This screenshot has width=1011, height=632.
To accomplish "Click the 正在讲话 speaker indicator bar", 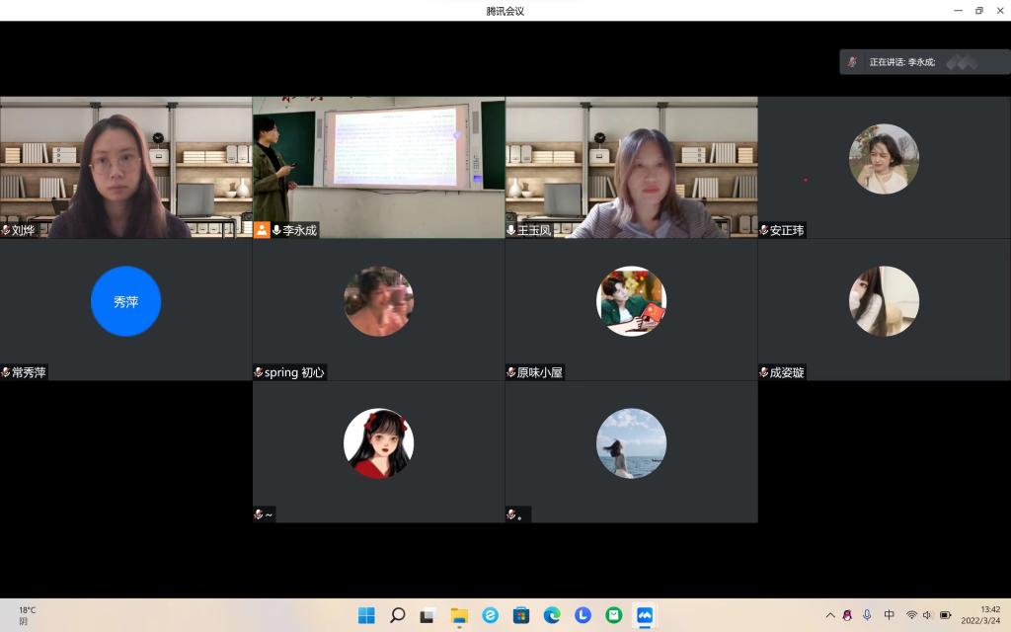I will (x=924, y=62).
